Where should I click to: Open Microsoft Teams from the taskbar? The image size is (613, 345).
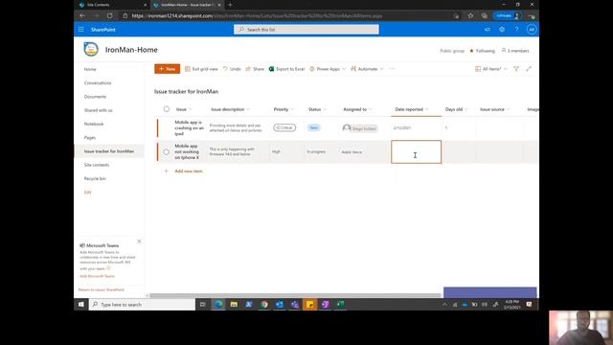point(295,305)
